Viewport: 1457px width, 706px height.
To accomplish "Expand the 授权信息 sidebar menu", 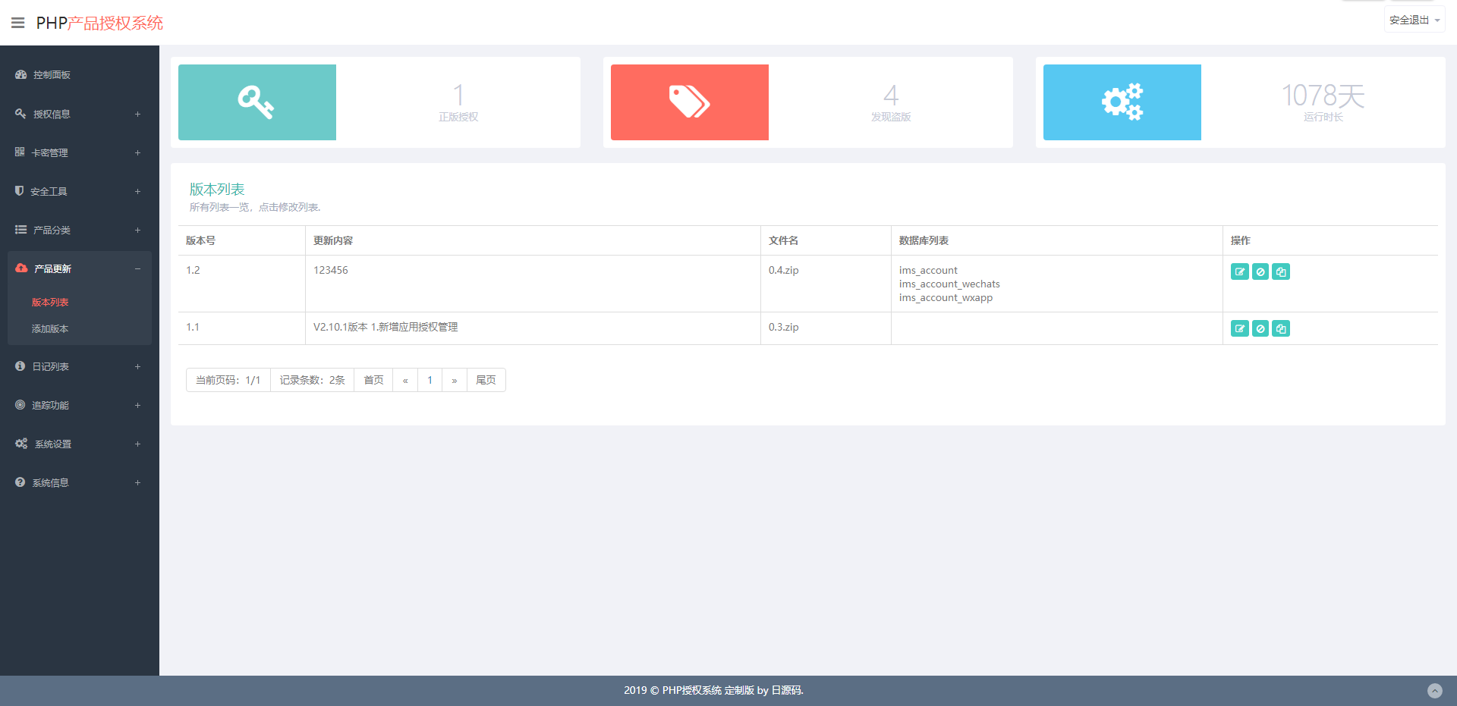I will tap(76, 114).
